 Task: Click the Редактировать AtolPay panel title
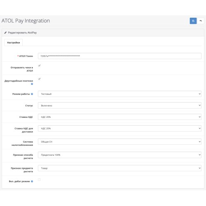click(22, 33)
